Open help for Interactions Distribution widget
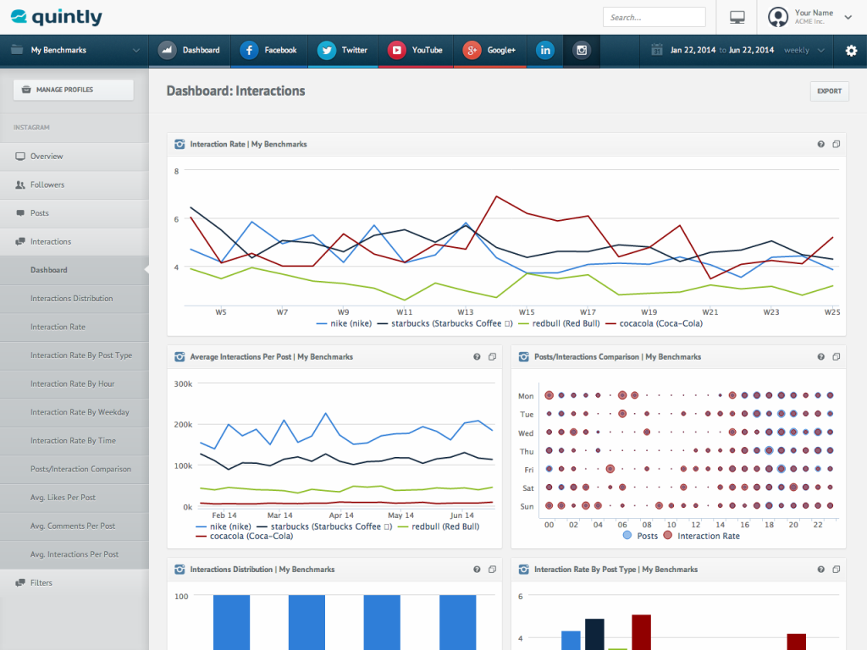 point(477,570)
